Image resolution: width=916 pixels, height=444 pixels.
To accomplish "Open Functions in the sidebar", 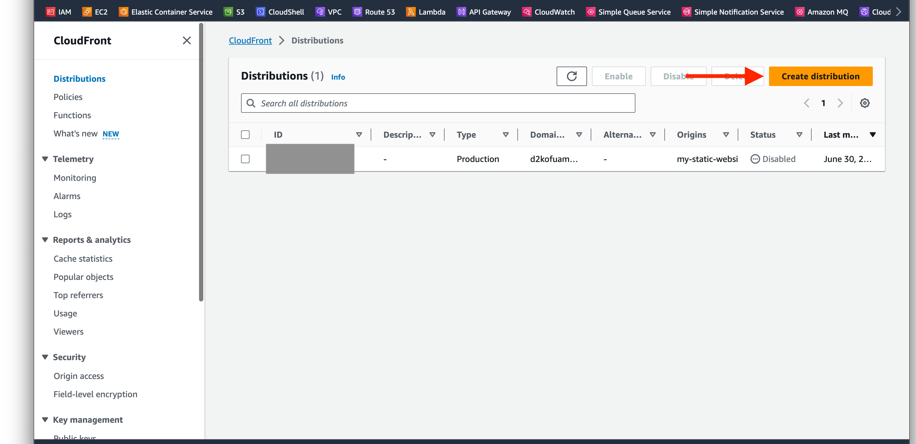I will click(x=72, y=115).
